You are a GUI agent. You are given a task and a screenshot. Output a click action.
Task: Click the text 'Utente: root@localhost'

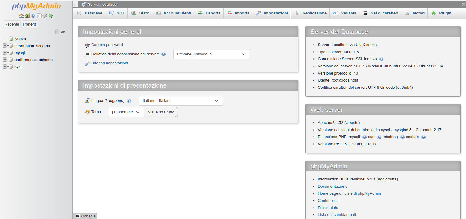point(338,80)
